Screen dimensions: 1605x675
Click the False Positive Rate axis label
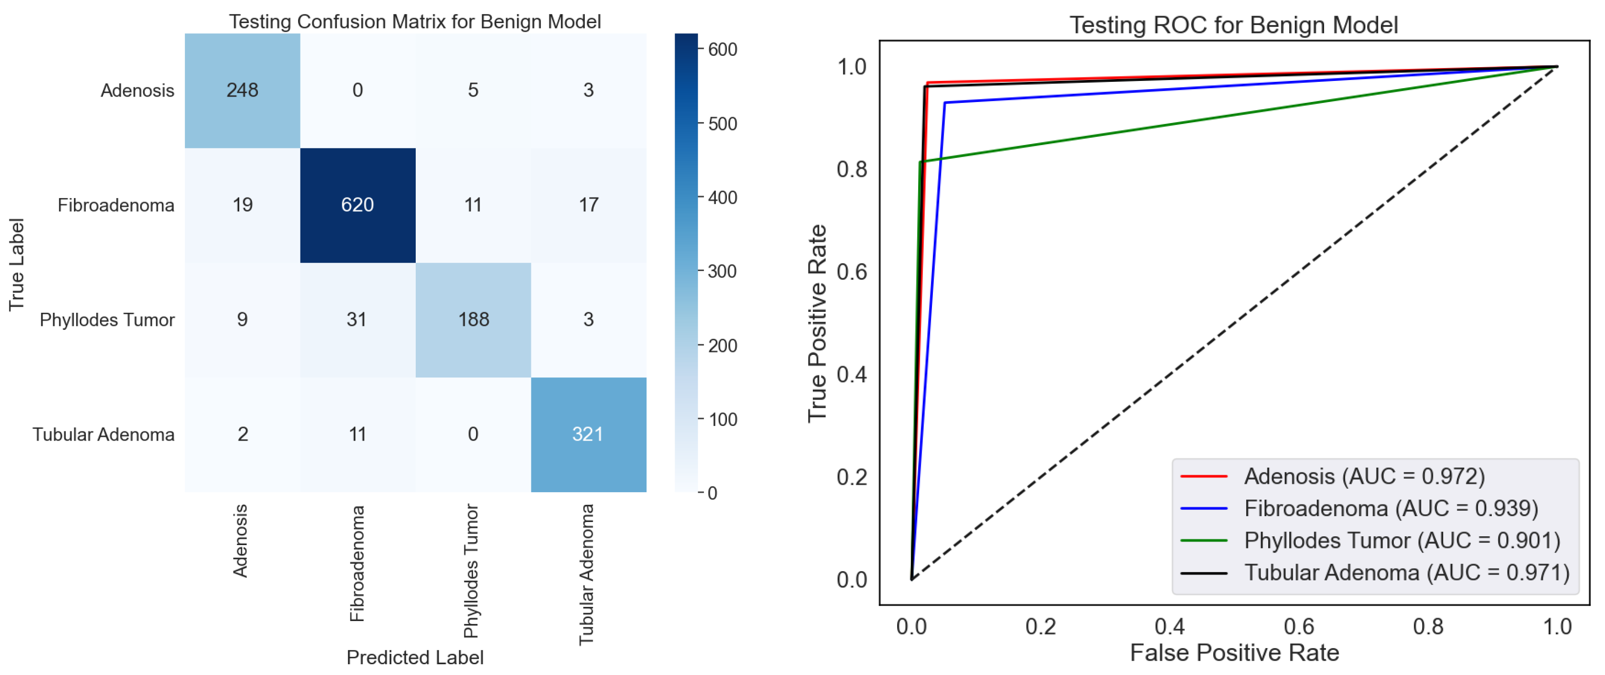pyautogui.click(x=1234, y=653)
